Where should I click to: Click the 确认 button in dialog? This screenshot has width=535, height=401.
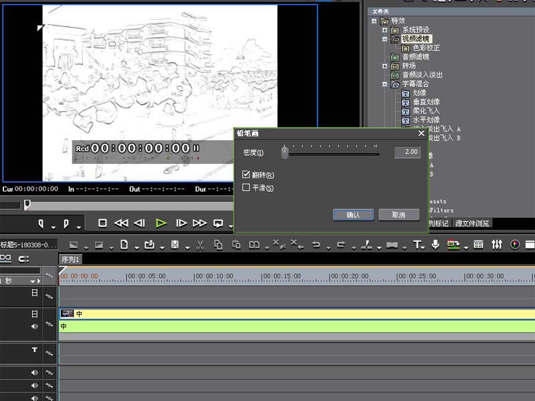353,215
